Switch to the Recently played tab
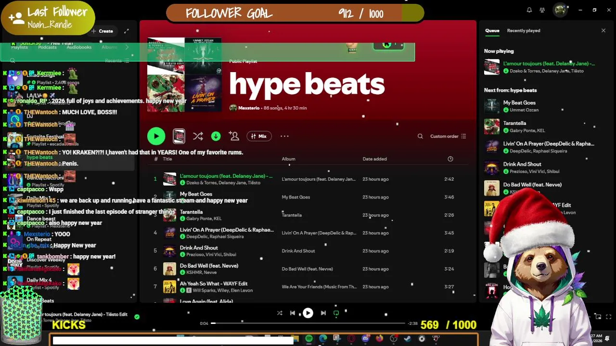616x346 pixels. point(524,31)
